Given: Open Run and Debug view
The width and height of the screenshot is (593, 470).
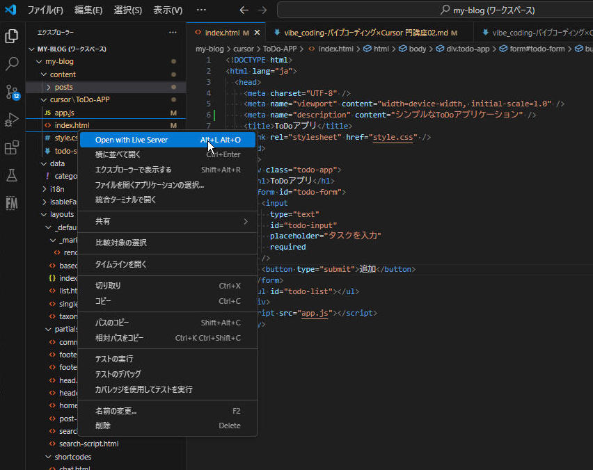Looking at the screenshot, I should pyautogui.click(x=12, y=120).
